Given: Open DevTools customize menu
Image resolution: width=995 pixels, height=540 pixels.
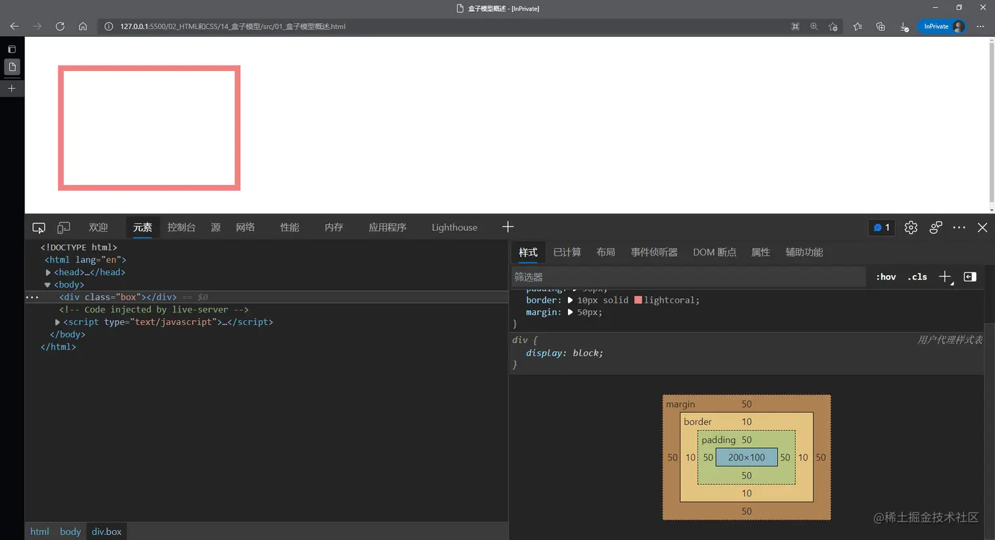Looking at the screenshot, I should click(x=959, y=228).
